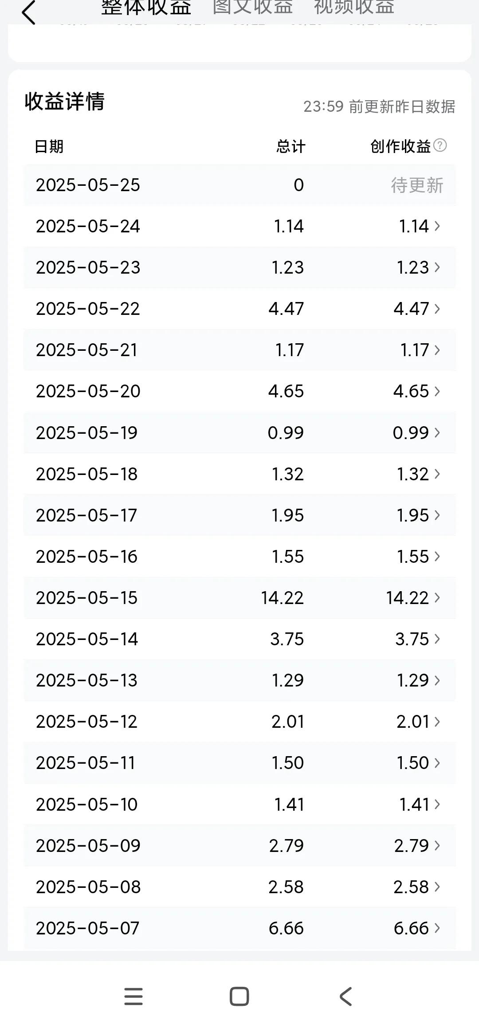Switch to the 图文收益 tab
The height and width of the screenshot is (1032, 479).
253,7
